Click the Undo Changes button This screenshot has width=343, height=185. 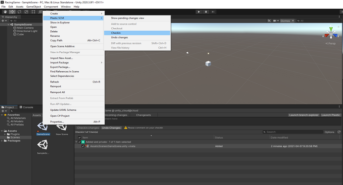coord(111,128)
